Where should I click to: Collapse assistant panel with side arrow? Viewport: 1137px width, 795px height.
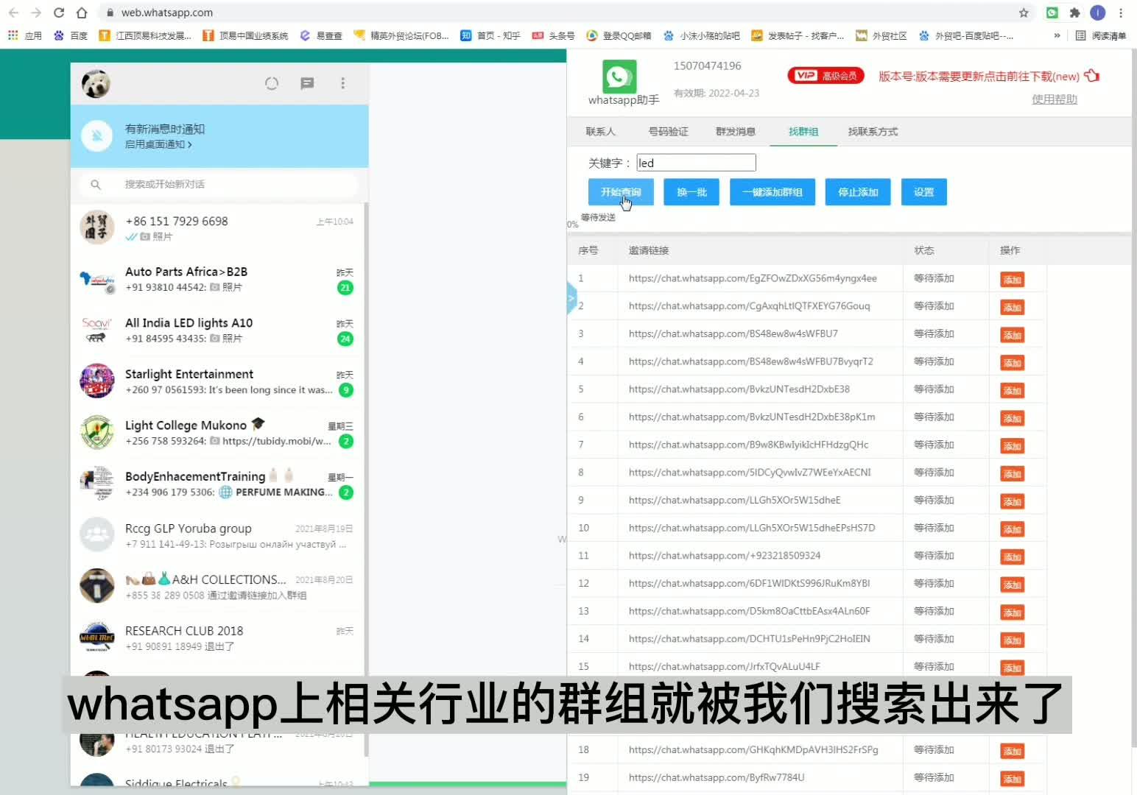[571, 299]
